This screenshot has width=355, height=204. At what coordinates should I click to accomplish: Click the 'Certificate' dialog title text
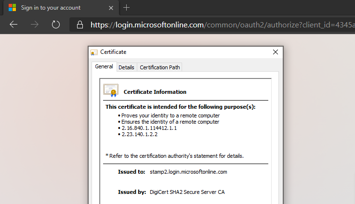click(113, 52)
